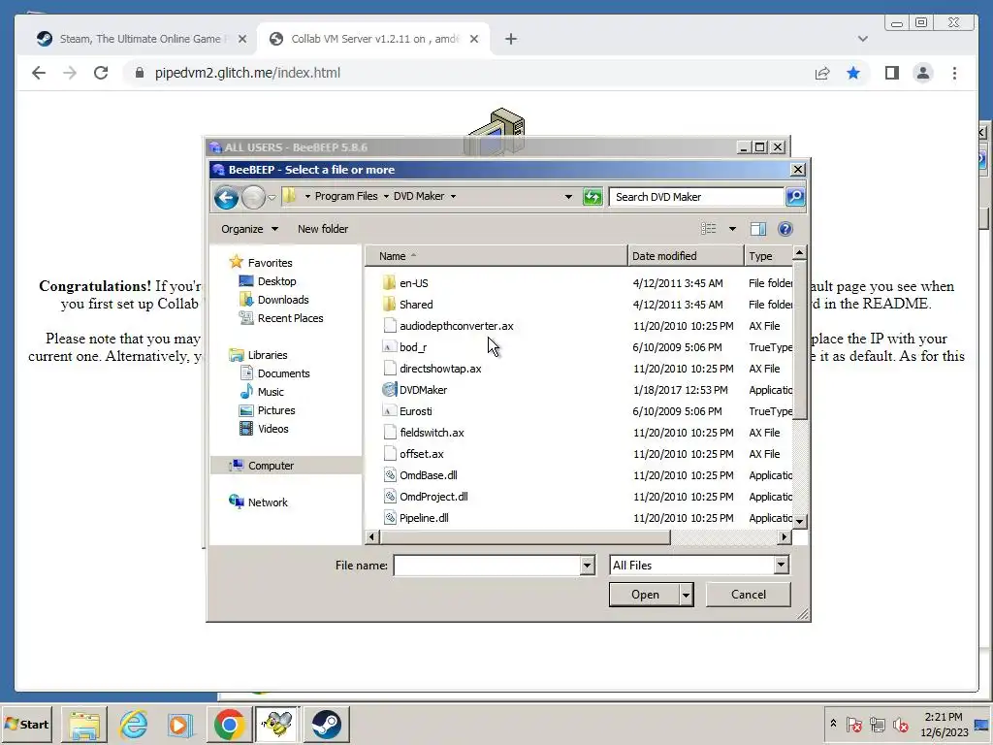The width and height of the screenshot is (993, 745).
Task: Select Favorites in navigation pane
Action: pos(270,262)
